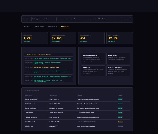Click the 'Ollama · Mistral' technology cell
The width and height of the screenshot is (158, 134).
tap(54, 99)
